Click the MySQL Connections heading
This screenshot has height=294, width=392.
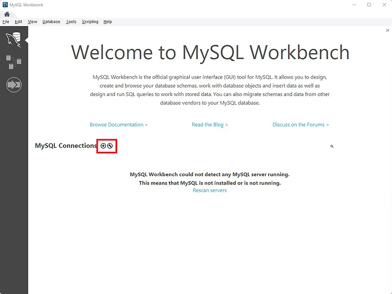(66, 145)
